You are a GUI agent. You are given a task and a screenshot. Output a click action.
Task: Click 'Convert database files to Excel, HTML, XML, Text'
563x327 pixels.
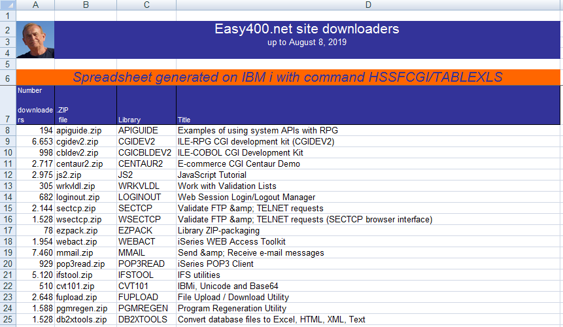(x=368, y=319)
